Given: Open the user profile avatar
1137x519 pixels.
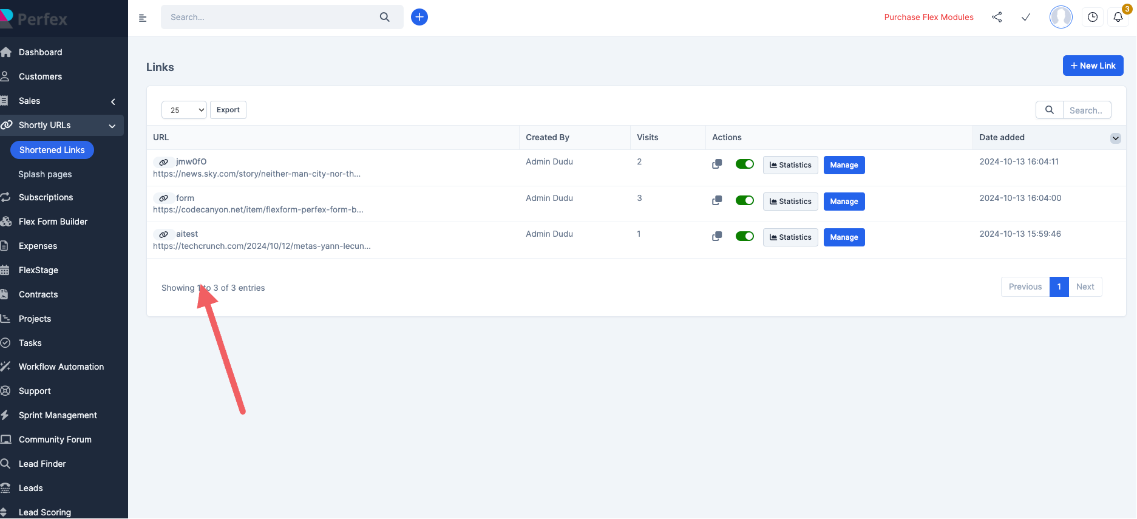Looking at the screenshot, I should (x=1061, y=17).
